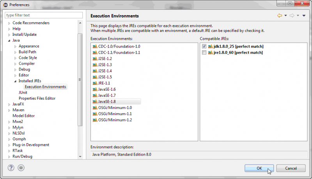This screenshot has width=312, height=179.
Task: Expand the Plug-in Development node
Action: [9, 145]
